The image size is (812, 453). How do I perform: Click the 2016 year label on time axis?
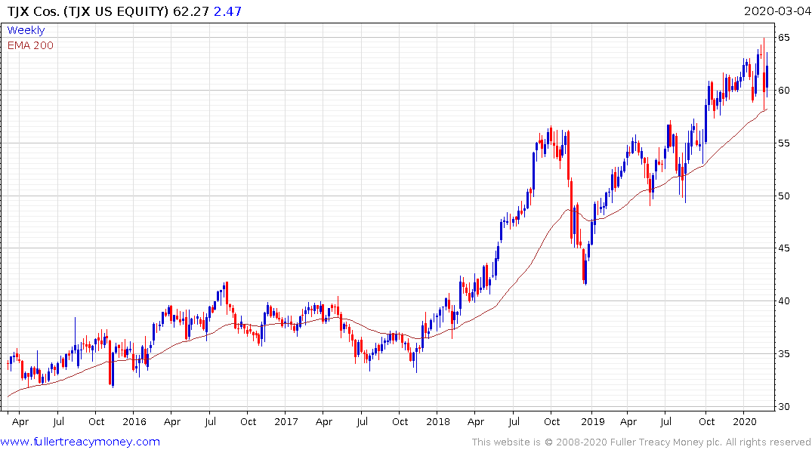pyautogui.click(x=134, y=422)
